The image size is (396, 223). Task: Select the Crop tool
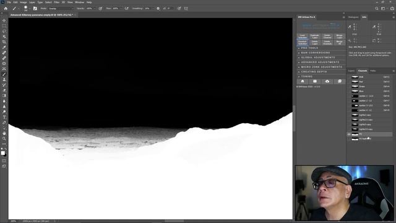4,42
